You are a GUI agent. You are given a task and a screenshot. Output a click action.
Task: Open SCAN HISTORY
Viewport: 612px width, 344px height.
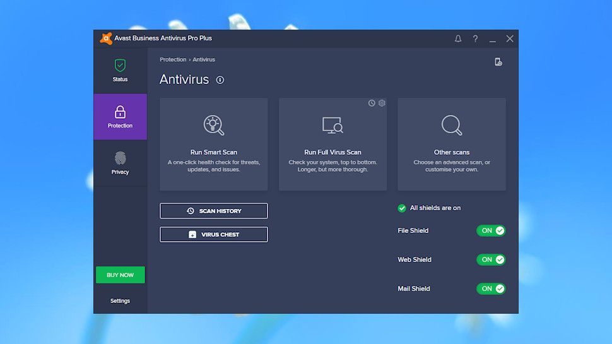point(214,211)
